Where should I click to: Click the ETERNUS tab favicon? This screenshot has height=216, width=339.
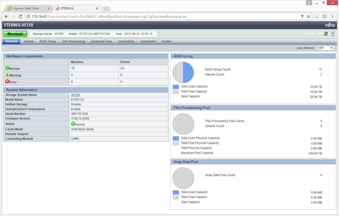pos(57,8)
